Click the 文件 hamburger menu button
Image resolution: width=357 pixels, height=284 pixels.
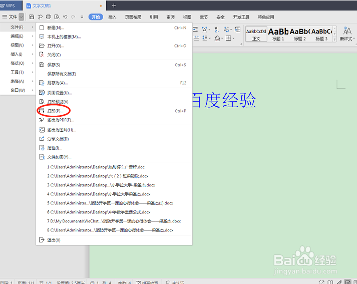point(10,17)
